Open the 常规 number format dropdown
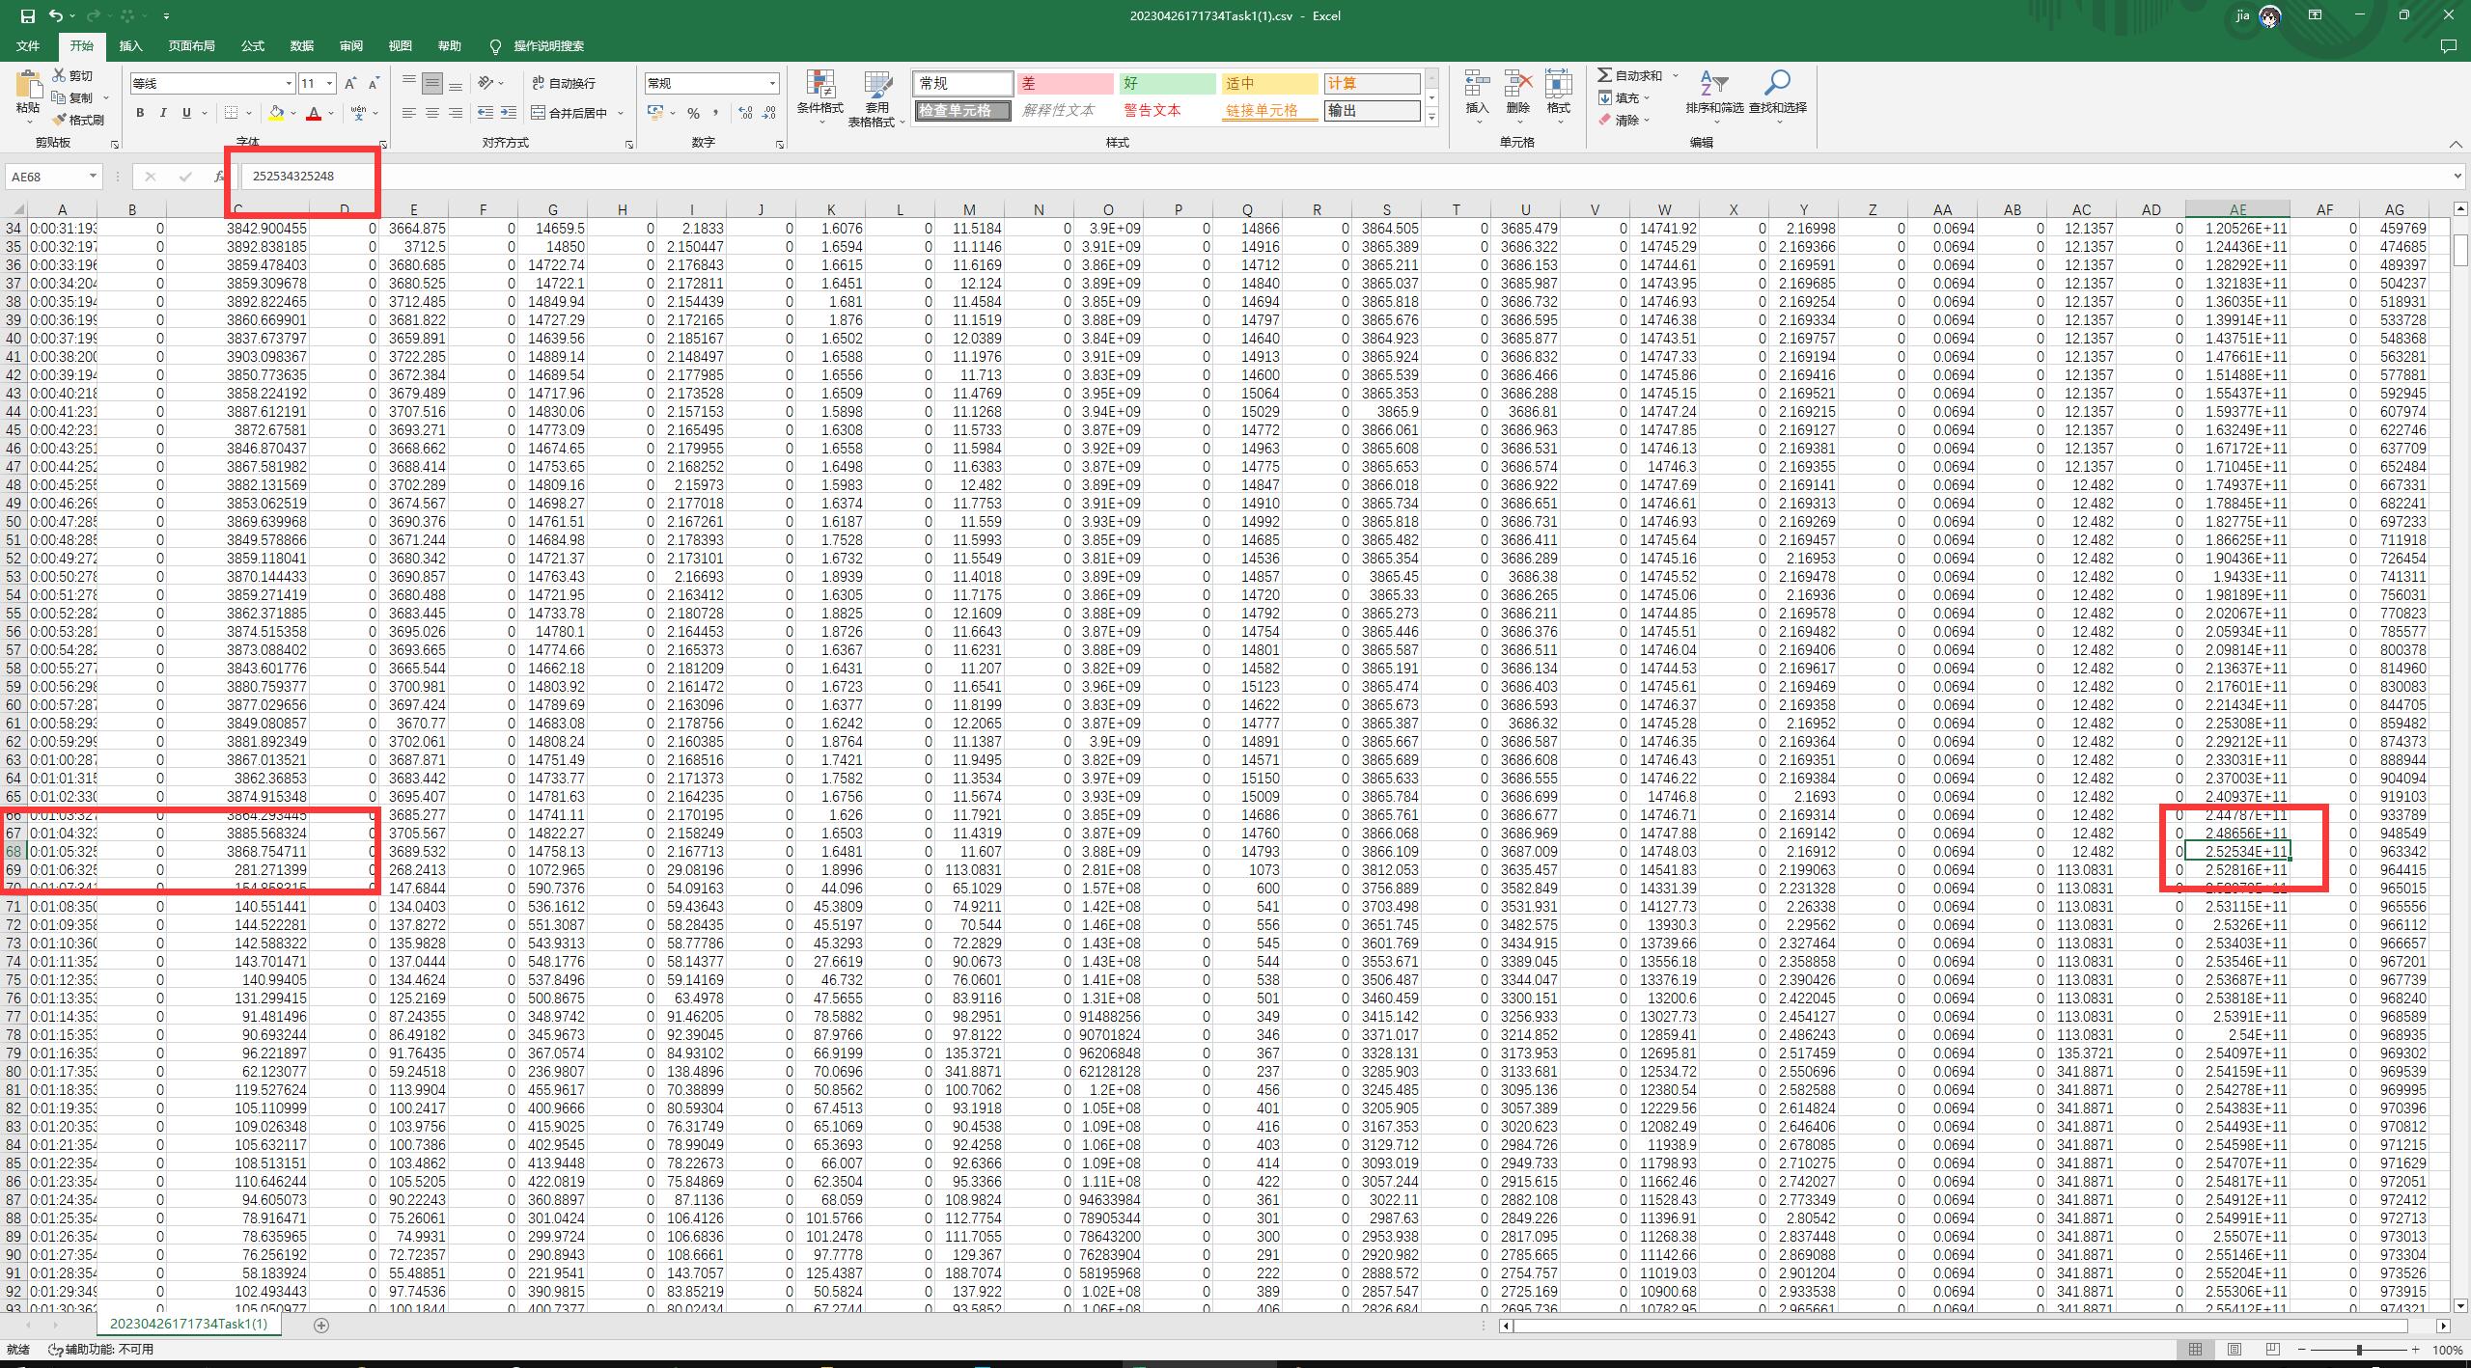 coord(772,84)
